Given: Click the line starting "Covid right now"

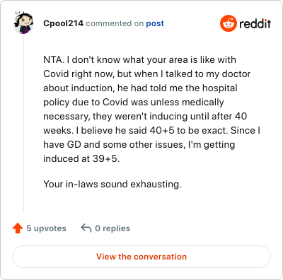Looking at the screenshot, I should (147, 74).
